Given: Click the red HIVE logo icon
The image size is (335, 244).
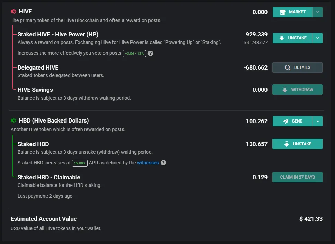Looking at the screenshot, I should point(13,11).
